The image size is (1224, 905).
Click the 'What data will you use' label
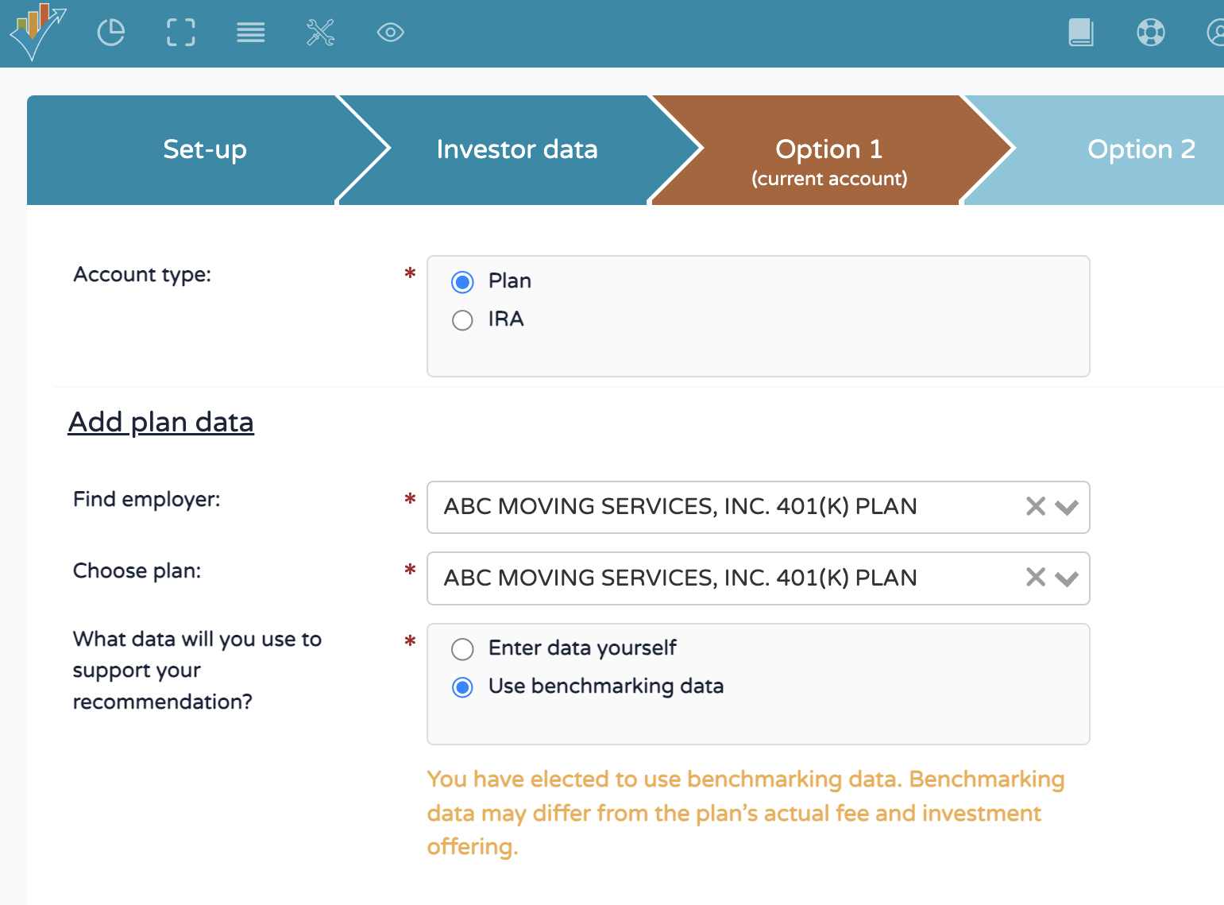point(197,671)
